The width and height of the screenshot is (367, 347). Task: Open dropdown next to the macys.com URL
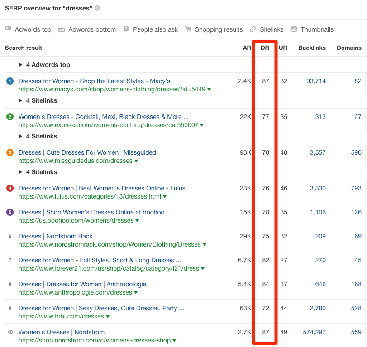click(x=209, y=90)
